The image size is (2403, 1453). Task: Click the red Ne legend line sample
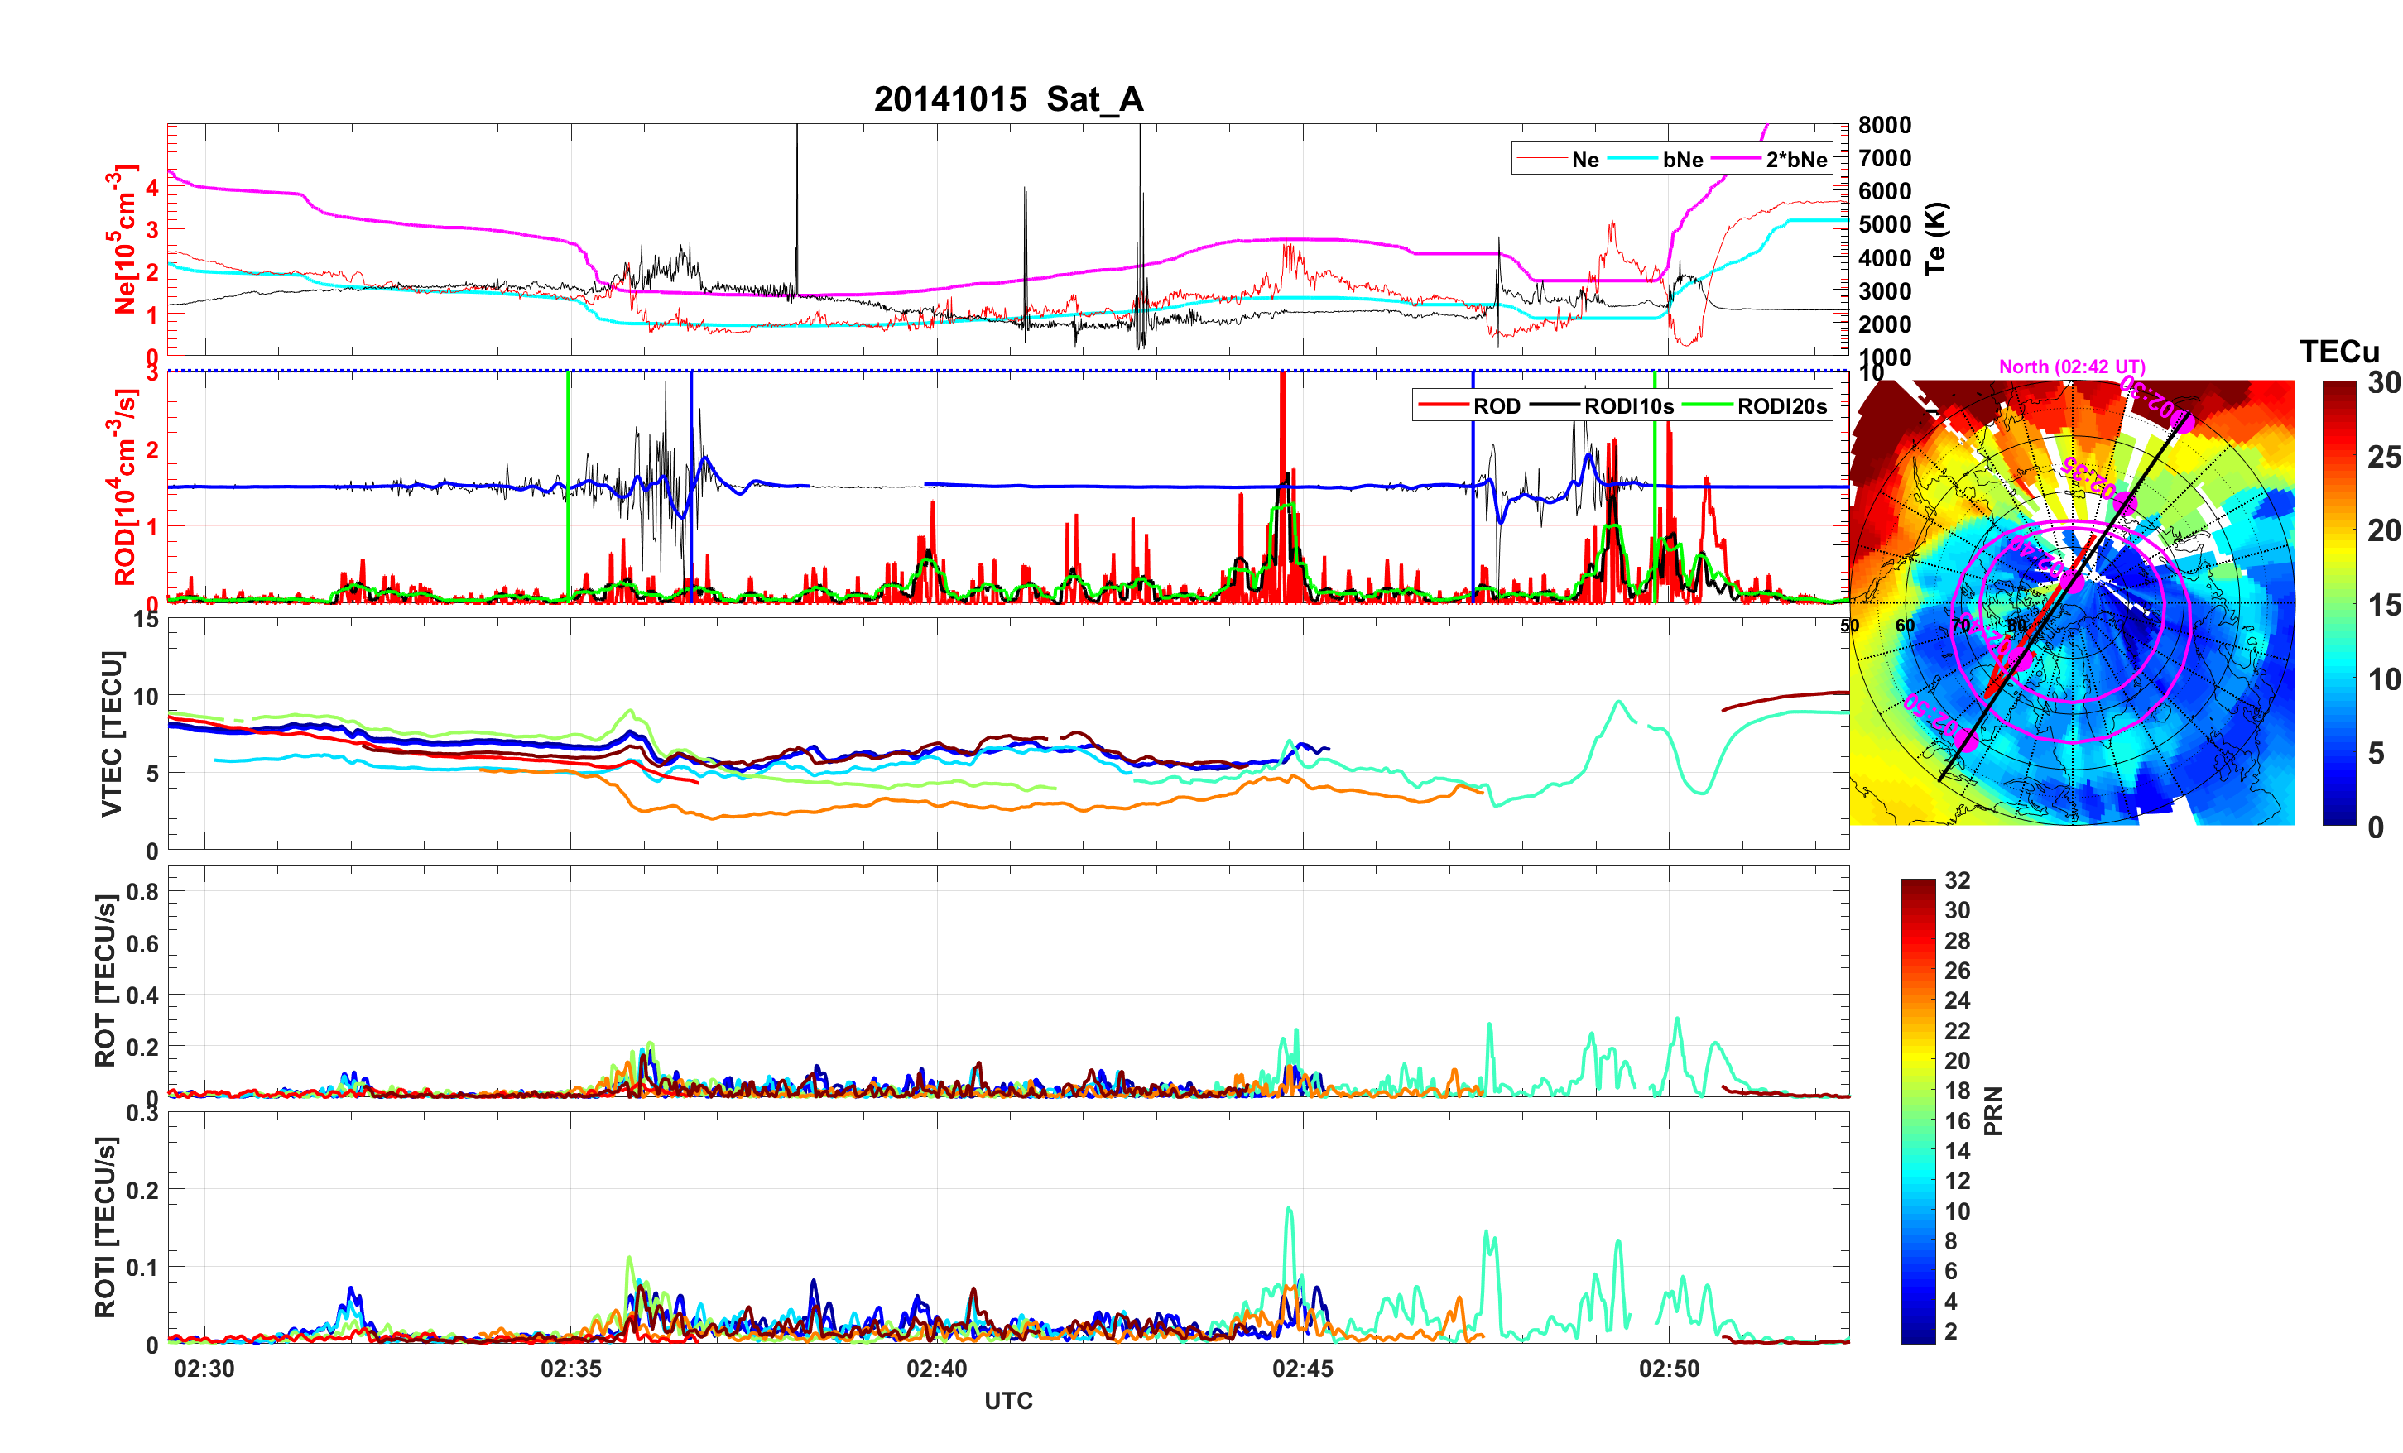tap(1543, 159)
